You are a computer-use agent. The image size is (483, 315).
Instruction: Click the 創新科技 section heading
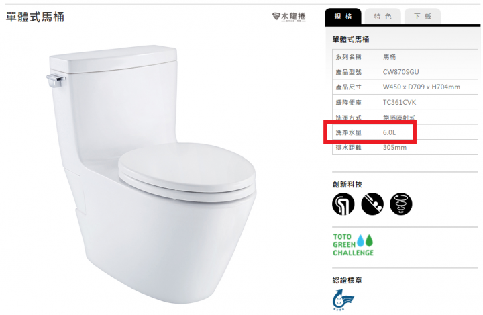coord(347,185)
